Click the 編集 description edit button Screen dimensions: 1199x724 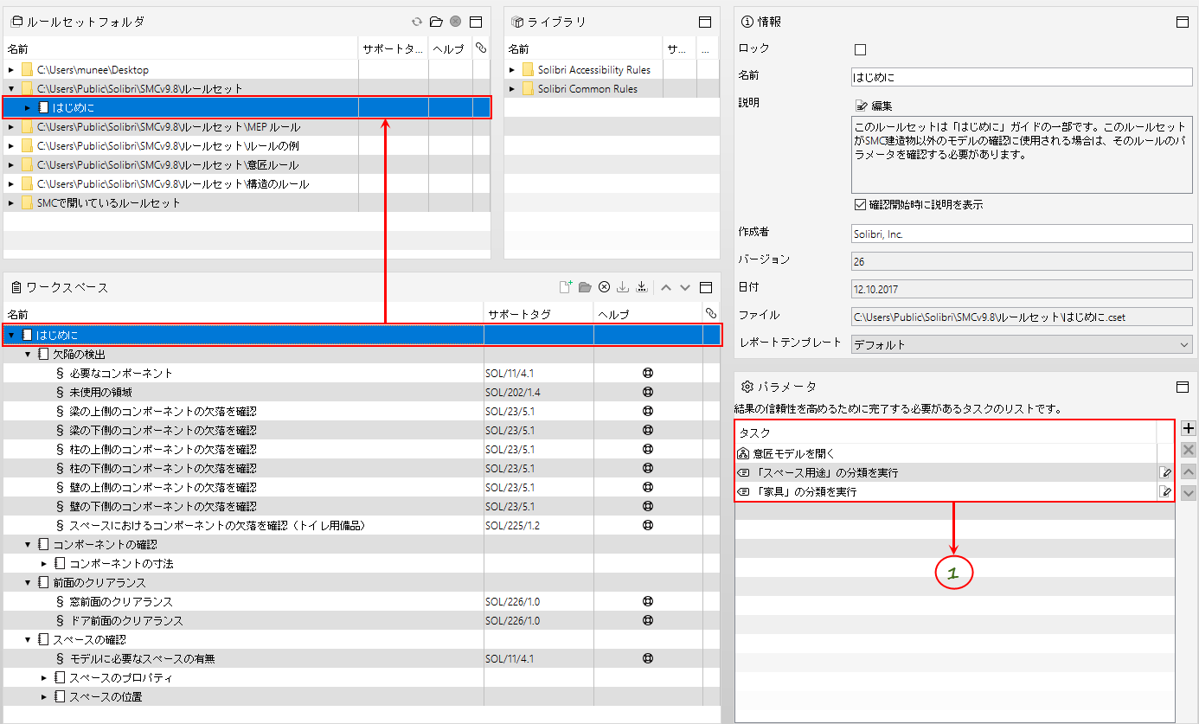[874, 106]
